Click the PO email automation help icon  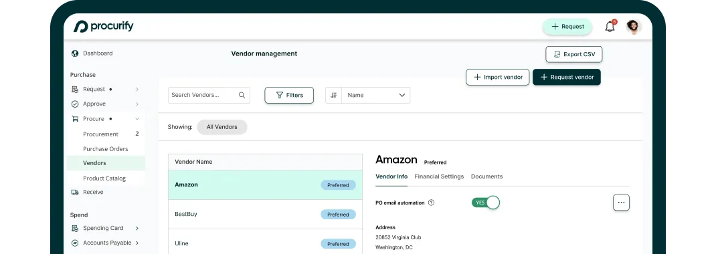coord(431,203)
